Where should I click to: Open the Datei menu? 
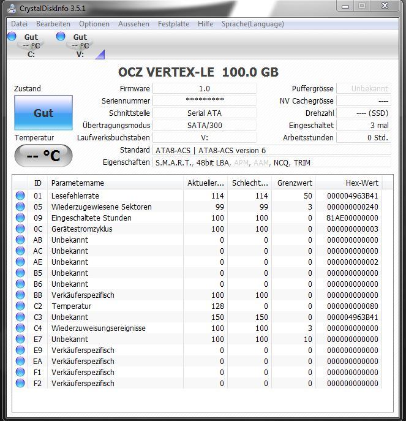[x=19, y=24]
